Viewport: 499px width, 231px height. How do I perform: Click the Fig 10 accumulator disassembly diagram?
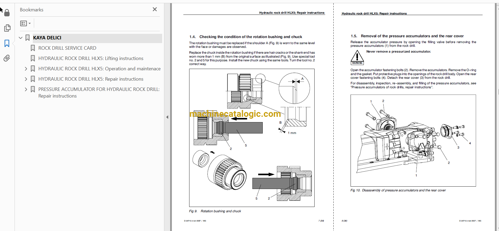(x=413, y=141)
